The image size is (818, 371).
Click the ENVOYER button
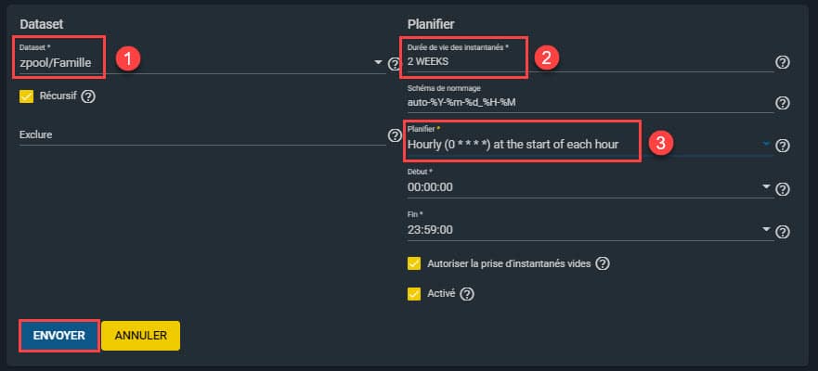point(58,336)
